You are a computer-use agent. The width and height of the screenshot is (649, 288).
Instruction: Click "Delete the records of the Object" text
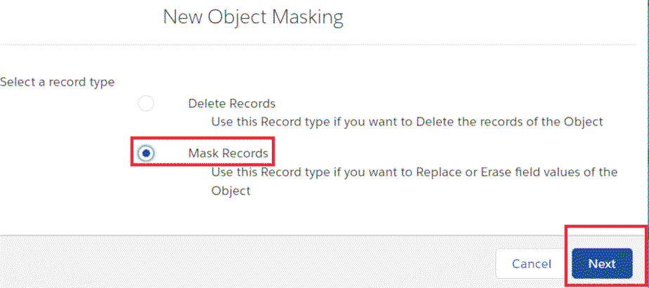tap(509, 121)
